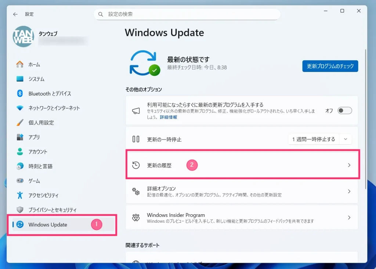
Task: Click the history clock icon for 更新の履歴
Action: [x=136, y=165]
